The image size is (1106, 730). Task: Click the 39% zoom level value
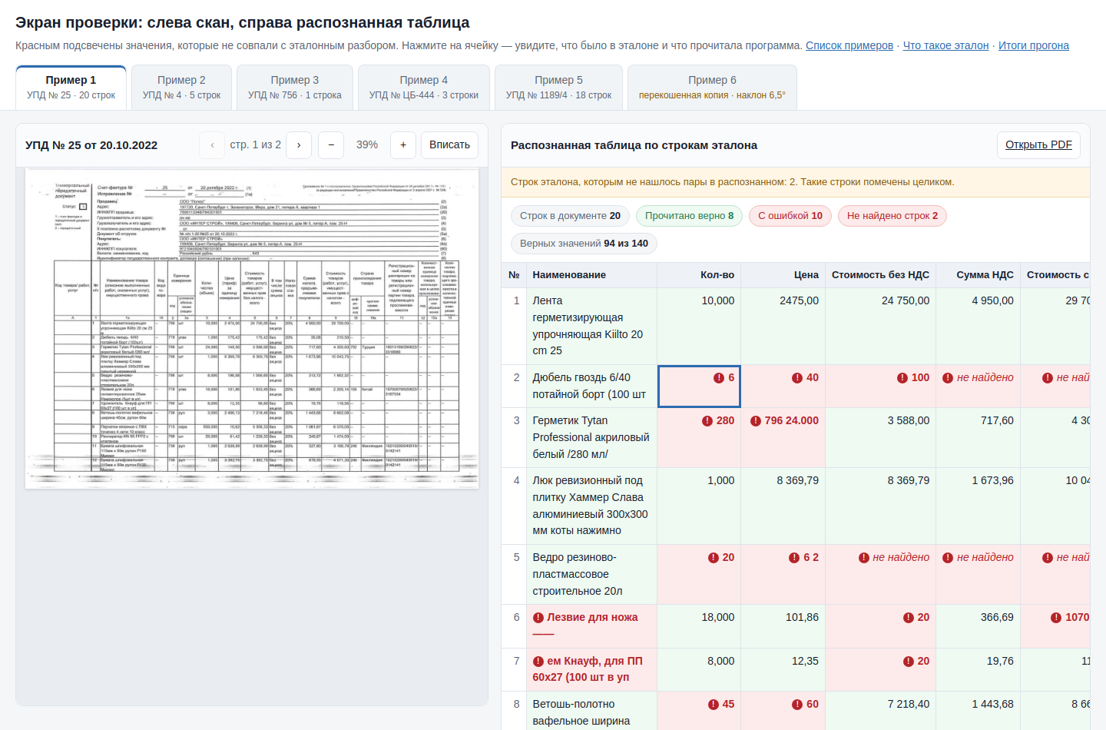click(367, 144)
